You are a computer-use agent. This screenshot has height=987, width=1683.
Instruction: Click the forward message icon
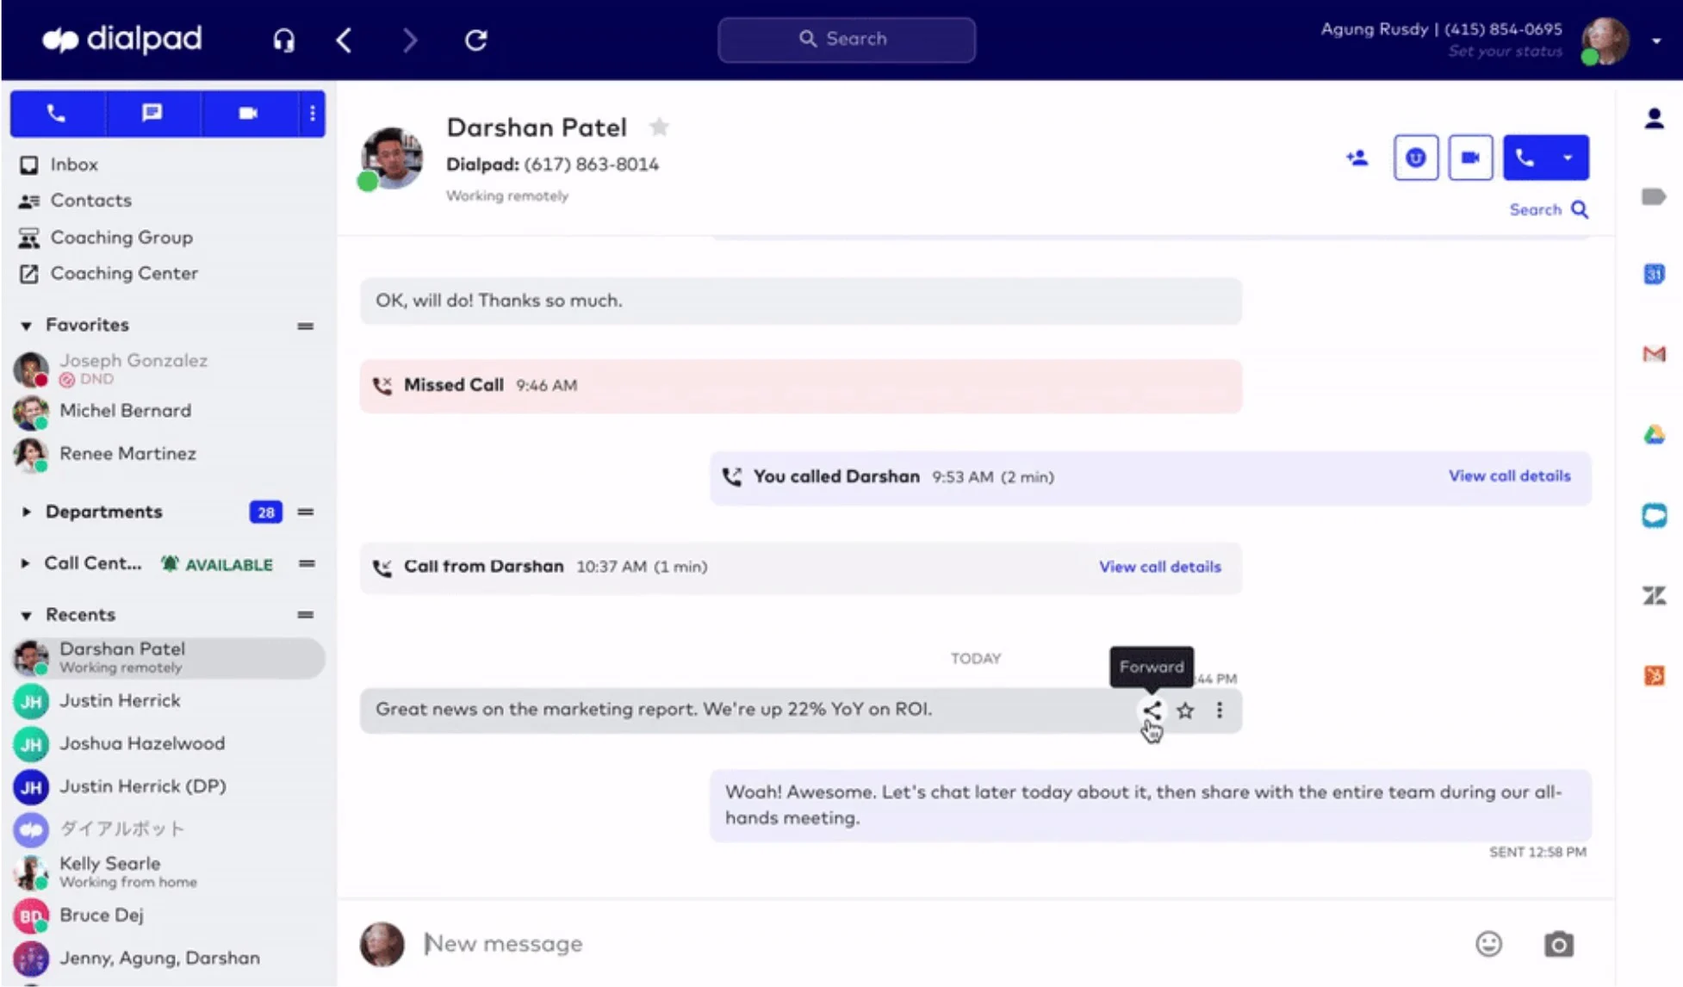(x=1151, y=710)
